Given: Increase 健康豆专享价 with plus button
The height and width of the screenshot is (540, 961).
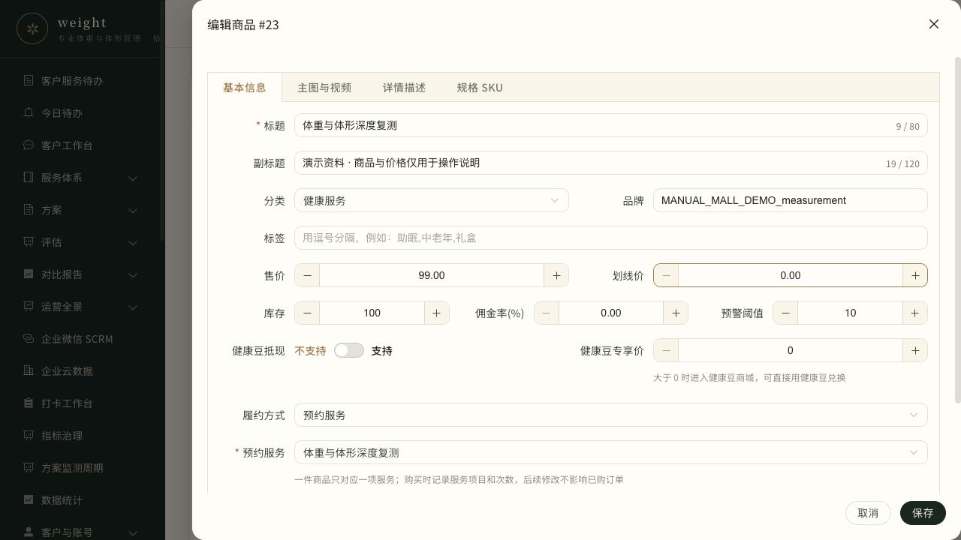Looking at the screenshot, I should [915, 350].
